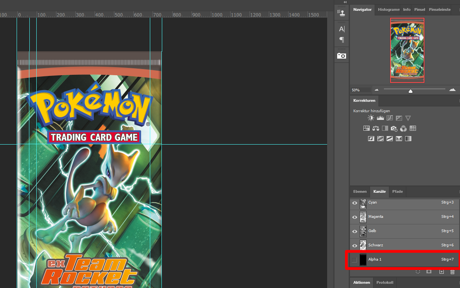
Task: Open the Character panel icon
Action: (x=342, y=29)
